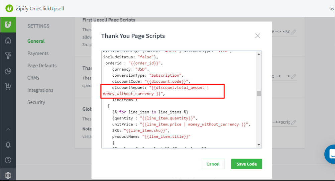This screenshot has height=181, width=335.
Task: Click the discountCode line in code
Action: (x=151, y=81)
